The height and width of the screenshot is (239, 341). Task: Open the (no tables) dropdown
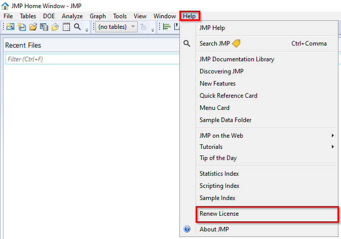117,27
